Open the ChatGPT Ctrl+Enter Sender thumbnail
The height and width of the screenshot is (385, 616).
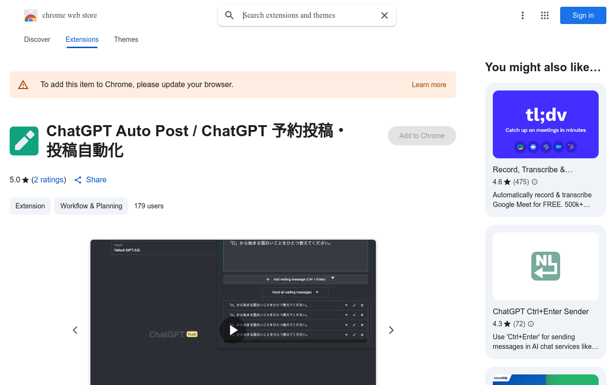click(x=546, y=266)
